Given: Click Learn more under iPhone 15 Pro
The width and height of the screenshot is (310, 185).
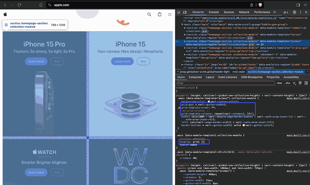Looking at the screenshot, I should tap(36, 61).
